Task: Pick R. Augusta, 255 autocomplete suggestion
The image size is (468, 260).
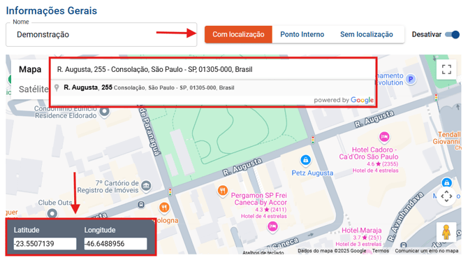Action: click(212, 88)
